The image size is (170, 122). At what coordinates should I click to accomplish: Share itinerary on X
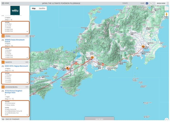click(x=151, y=3)
